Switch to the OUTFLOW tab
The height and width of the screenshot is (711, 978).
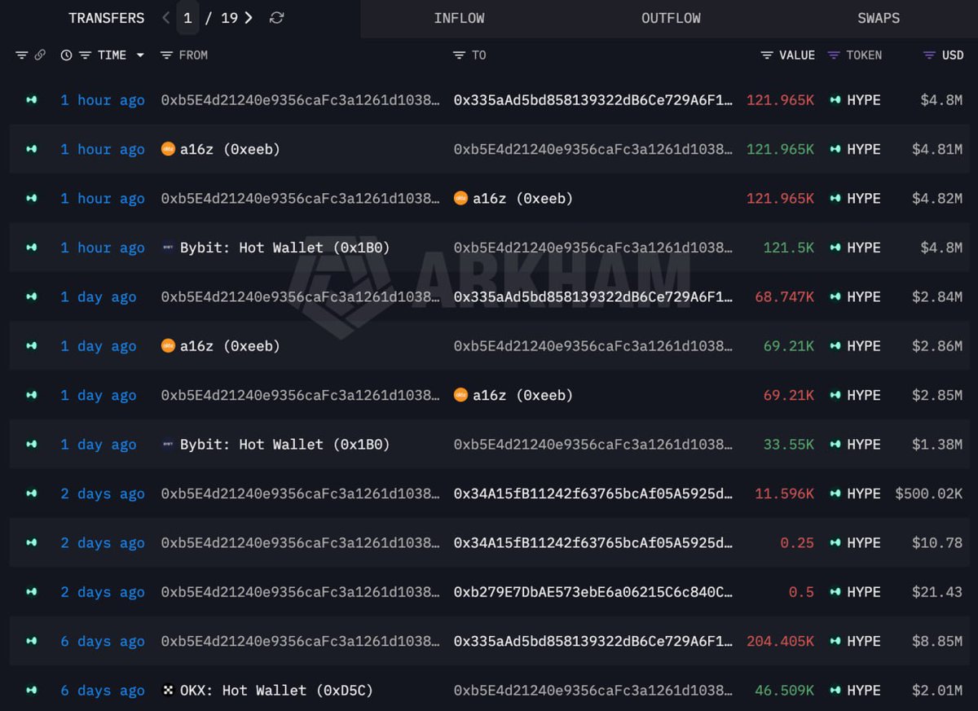671,18
